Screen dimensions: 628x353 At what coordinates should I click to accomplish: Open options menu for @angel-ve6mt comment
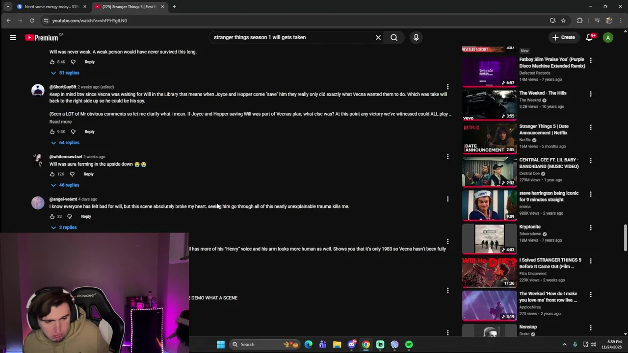click(447, 199)
